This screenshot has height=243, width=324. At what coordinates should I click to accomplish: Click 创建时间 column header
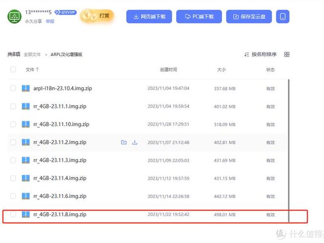coord(168,70)
